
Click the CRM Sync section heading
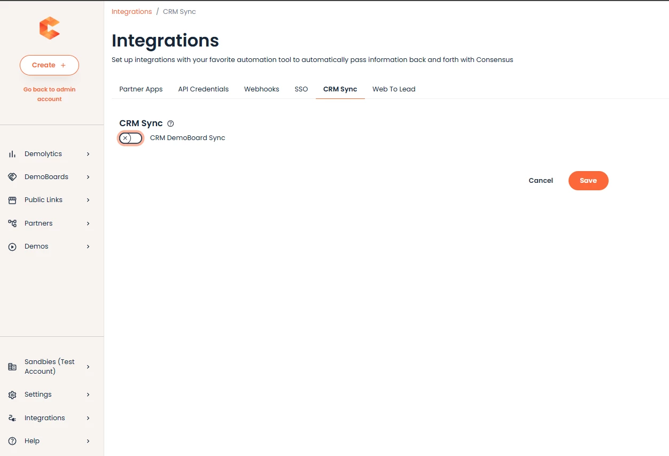141,123
